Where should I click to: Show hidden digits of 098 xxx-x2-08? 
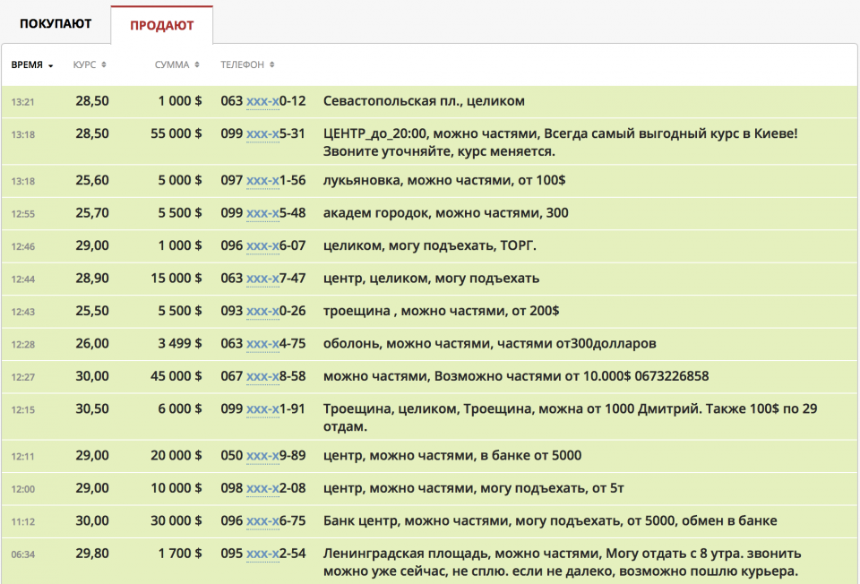pos(262,489)
